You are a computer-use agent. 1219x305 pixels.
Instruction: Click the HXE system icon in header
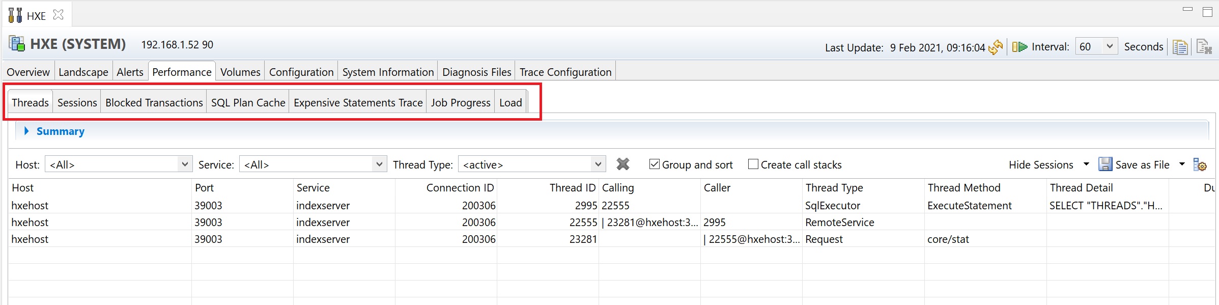(17, 44)
